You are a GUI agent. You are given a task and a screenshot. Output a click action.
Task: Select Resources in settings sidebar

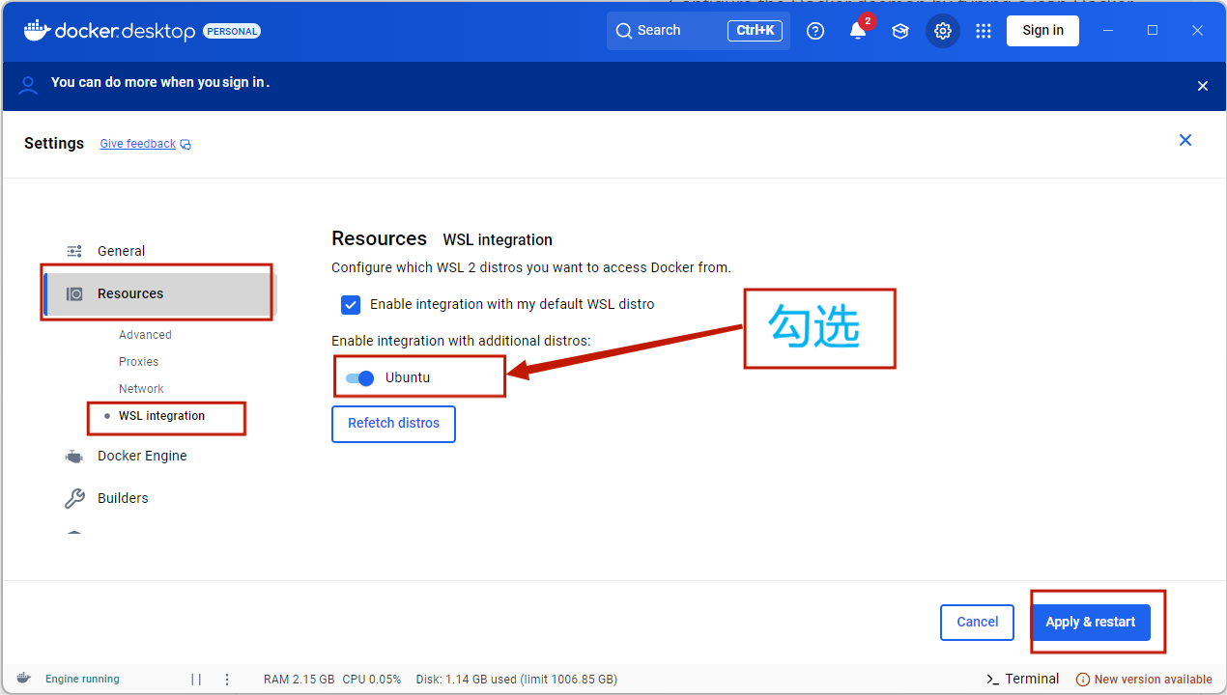pos(130,293)
